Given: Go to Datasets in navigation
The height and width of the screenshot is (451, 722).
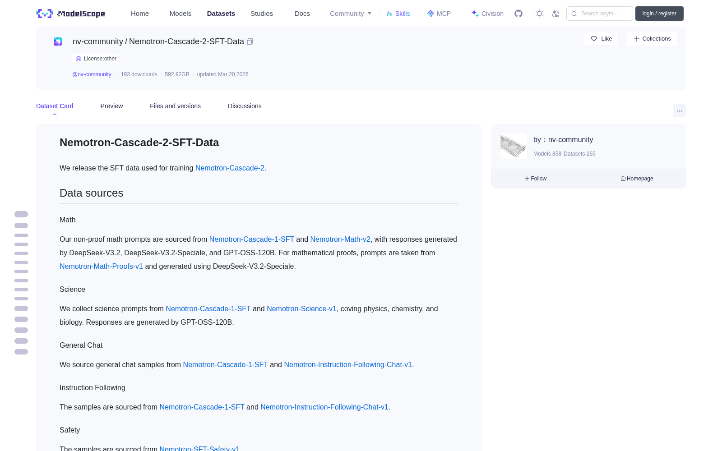Looking at the screenshot, I should tap(221, 14).
